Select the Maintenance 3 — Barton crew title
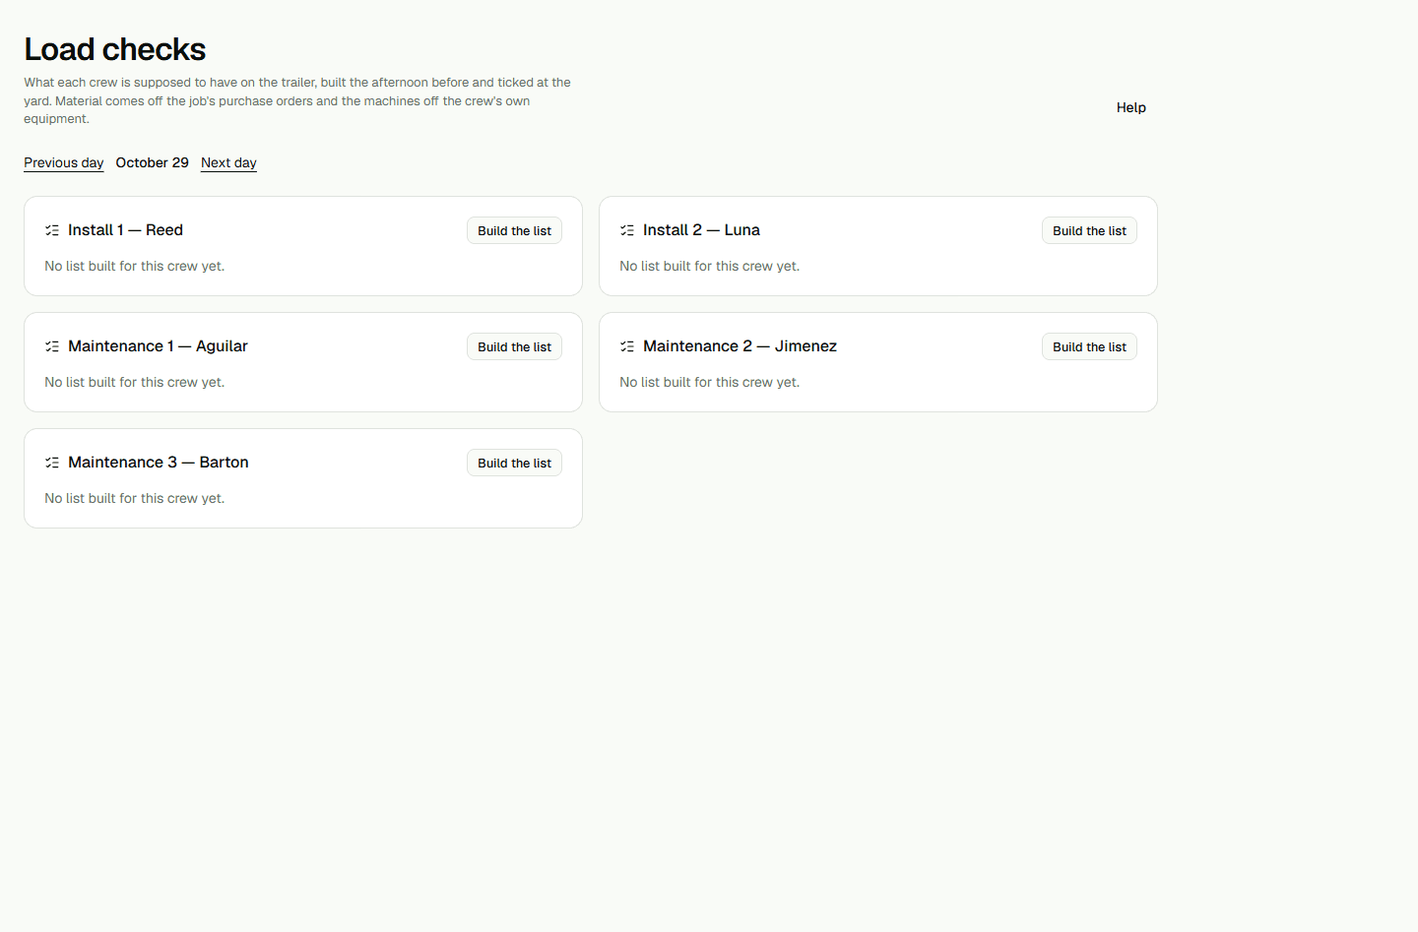The width and height of the screenshot is (1418, 932). tap(158, 463)
